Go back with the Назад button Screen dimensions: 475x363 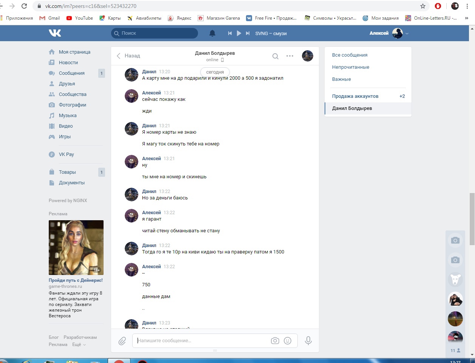click(x=128, y=56)
